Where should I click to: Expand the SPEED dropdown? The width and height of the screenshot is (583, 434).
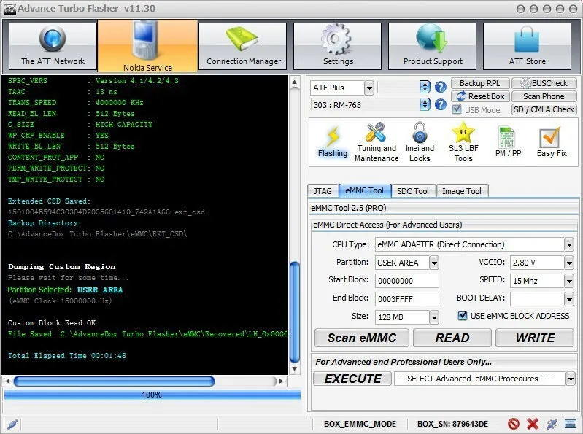pyautogui.click(x=569, y=281)
